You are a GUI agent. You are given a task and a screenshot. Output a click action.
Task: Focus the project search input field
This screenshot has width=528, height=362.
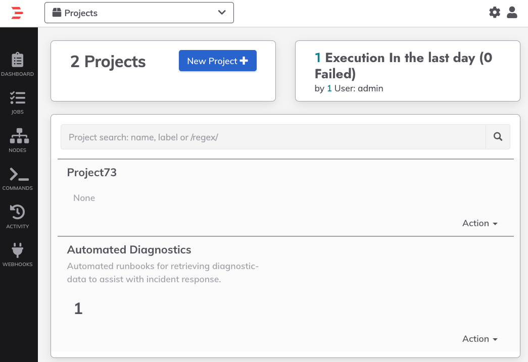point(273,137)
